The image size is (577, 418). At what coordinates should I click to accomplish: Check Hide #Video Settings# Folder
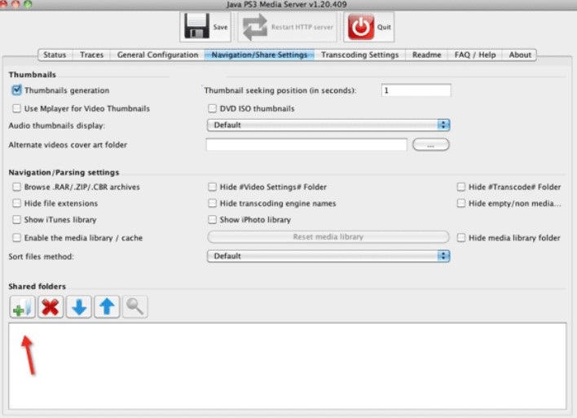(212, 187)
